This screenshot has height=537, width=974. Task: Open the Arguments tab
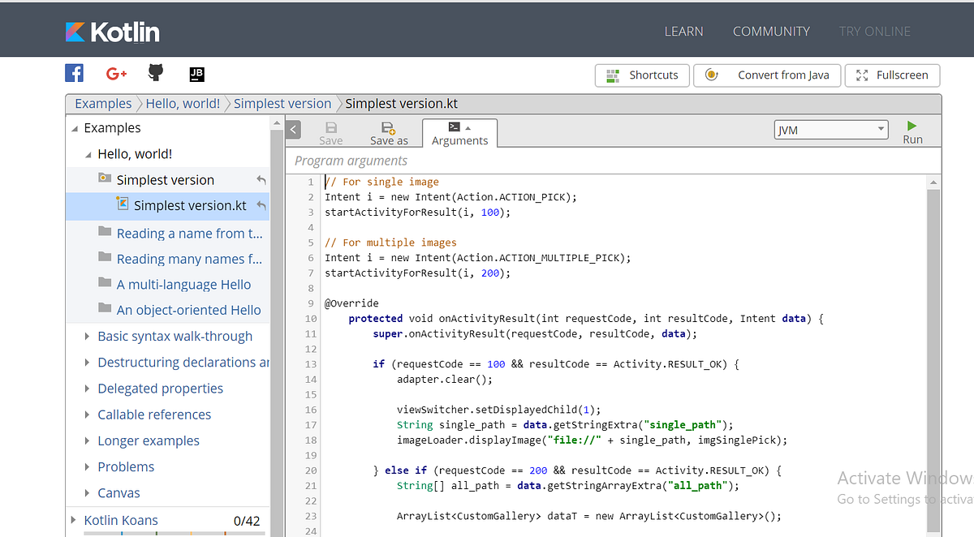coord(459,133)
